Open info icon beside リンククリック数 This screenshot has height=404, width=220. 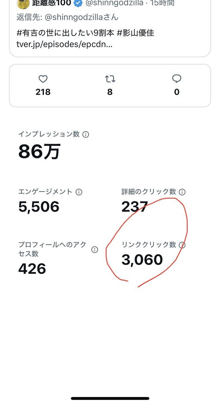[x=182, y=245]
